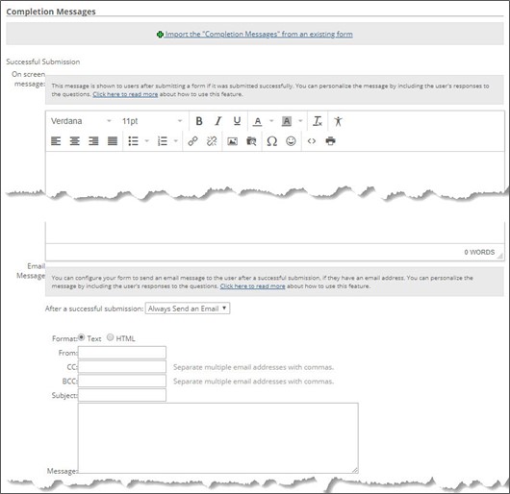The image size is (510, 494).
Task: Insert an image into the message
Action: (x=232, y=141)
